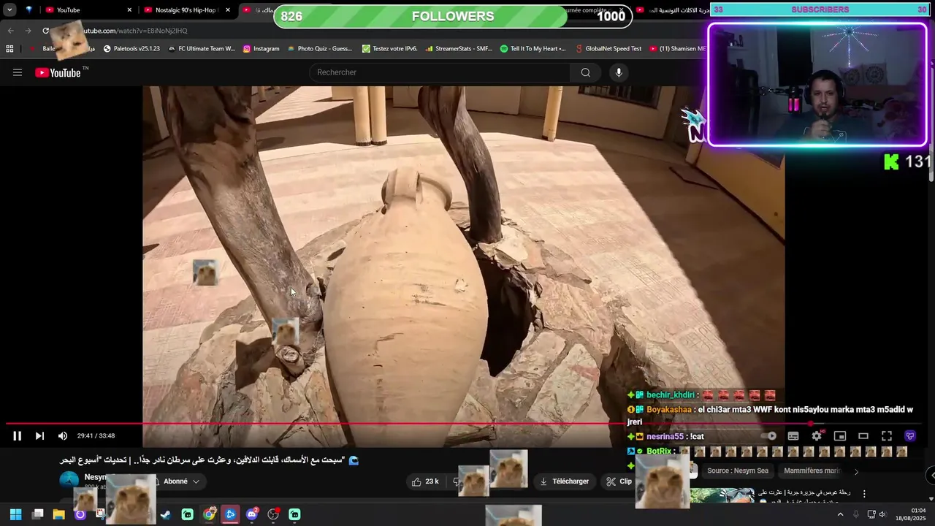935x526 pixels.
Task: Open Task View on taskbar
Action: coord(37,514)
